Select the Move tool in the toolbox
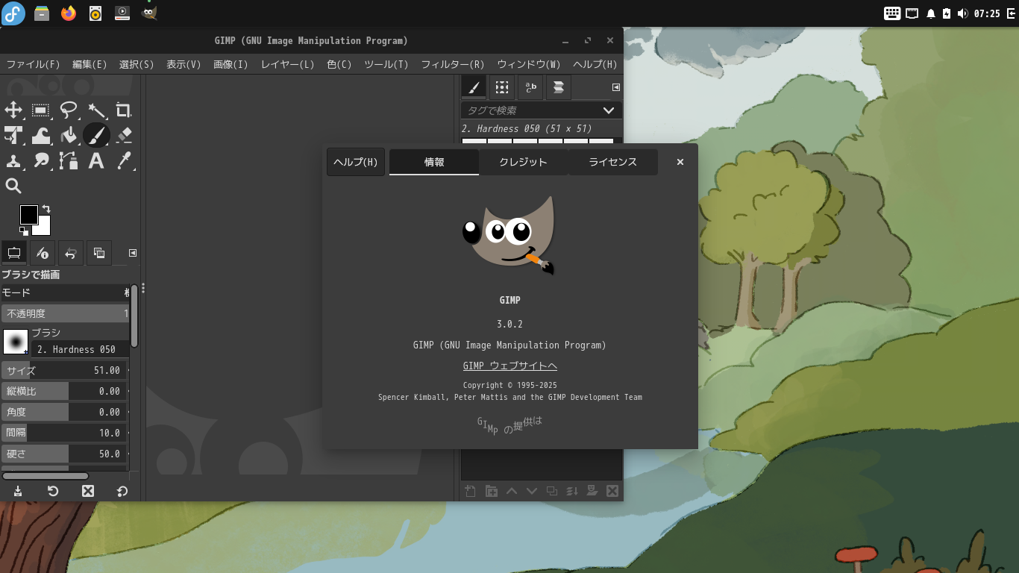Screen dimensions: 1019x573 [x=13, y=111]
